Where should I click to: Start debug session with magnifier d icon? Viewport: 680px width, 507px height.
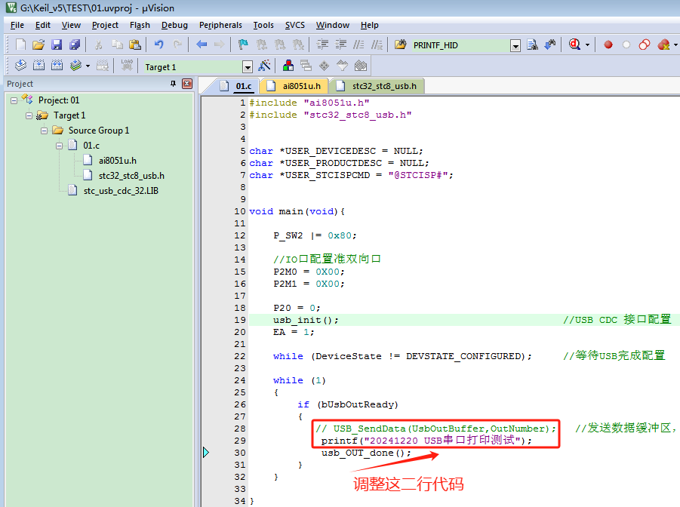[x=574, y=45]
